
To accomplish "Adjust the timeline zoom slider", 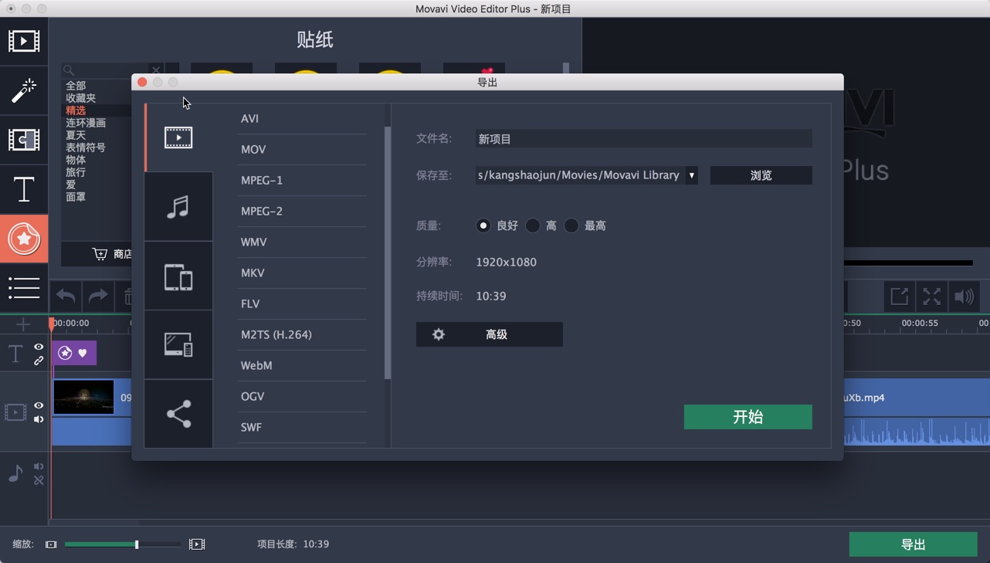I will (135, 544).
